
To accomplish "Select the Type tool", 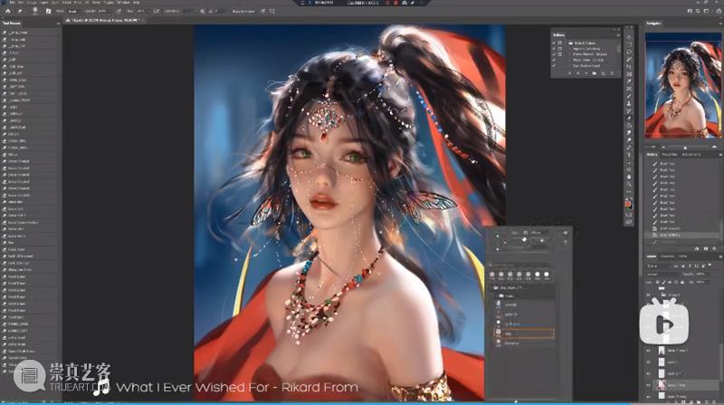I will click(x=629, y=155).
